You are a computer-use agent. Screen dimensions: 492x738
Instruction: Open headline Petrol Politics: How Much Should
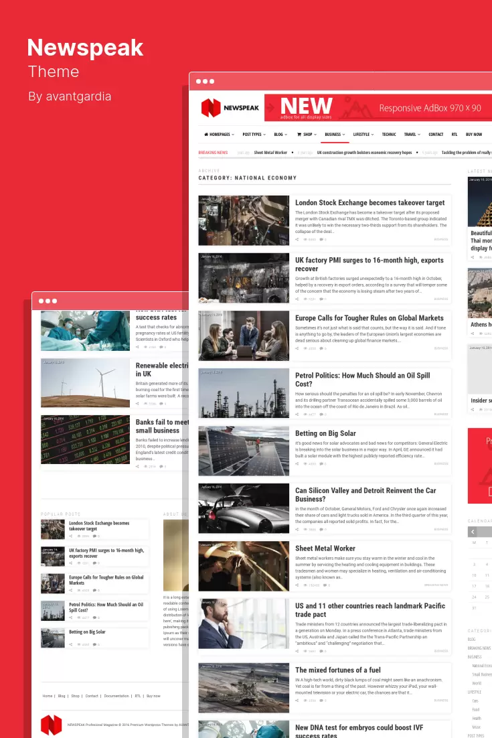363,379
